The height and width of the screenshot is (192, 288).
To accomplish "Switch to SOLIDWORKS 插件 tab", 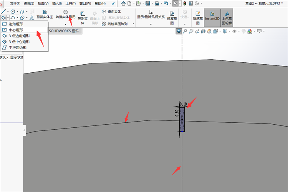I will tap(64, 31).
